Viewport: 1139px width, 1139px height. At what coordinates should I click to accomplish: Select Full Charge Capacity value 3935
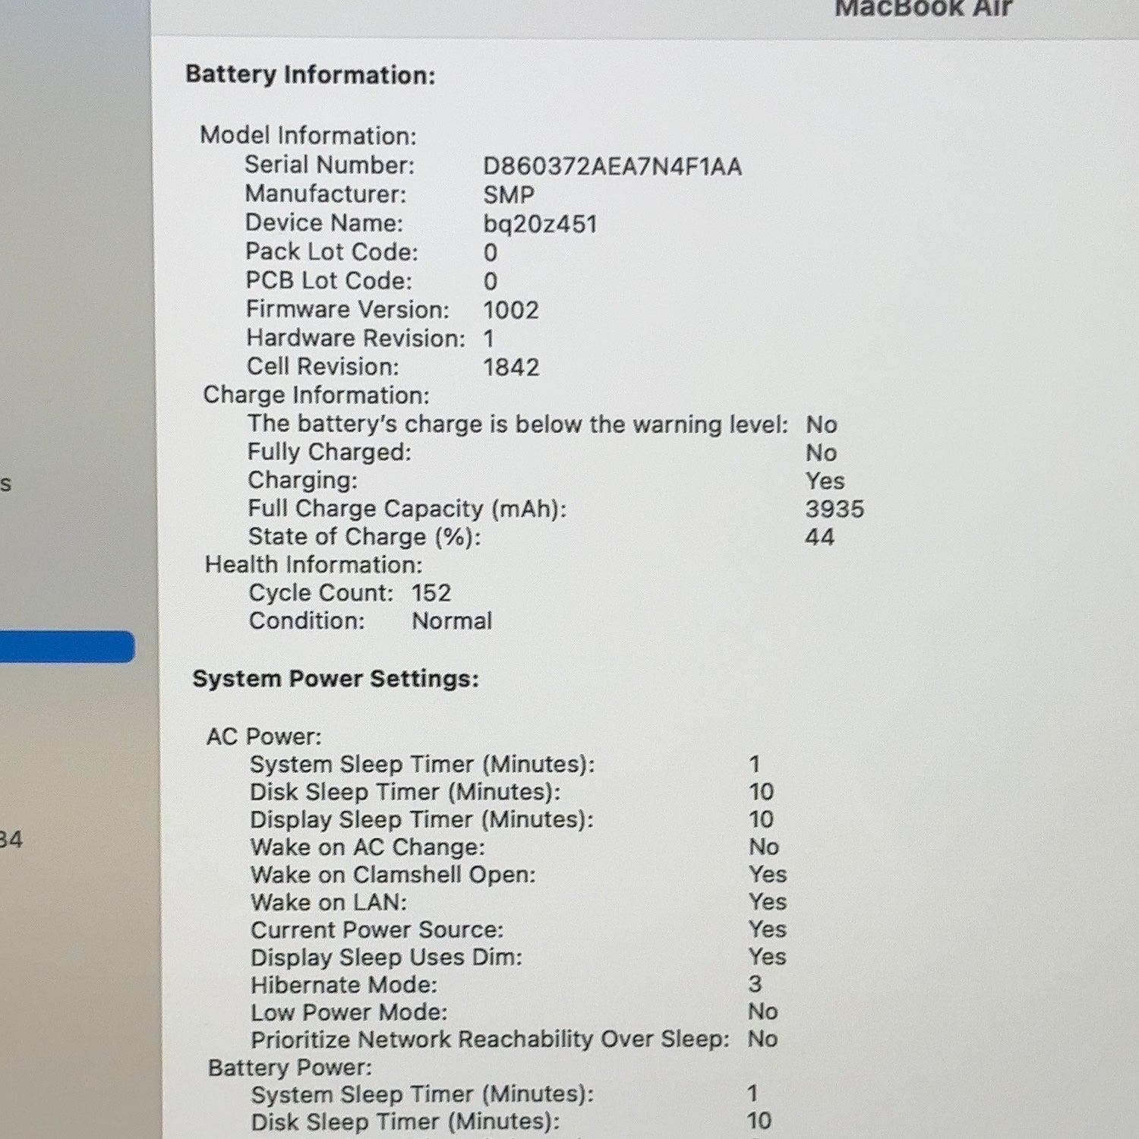pos(835,509)
